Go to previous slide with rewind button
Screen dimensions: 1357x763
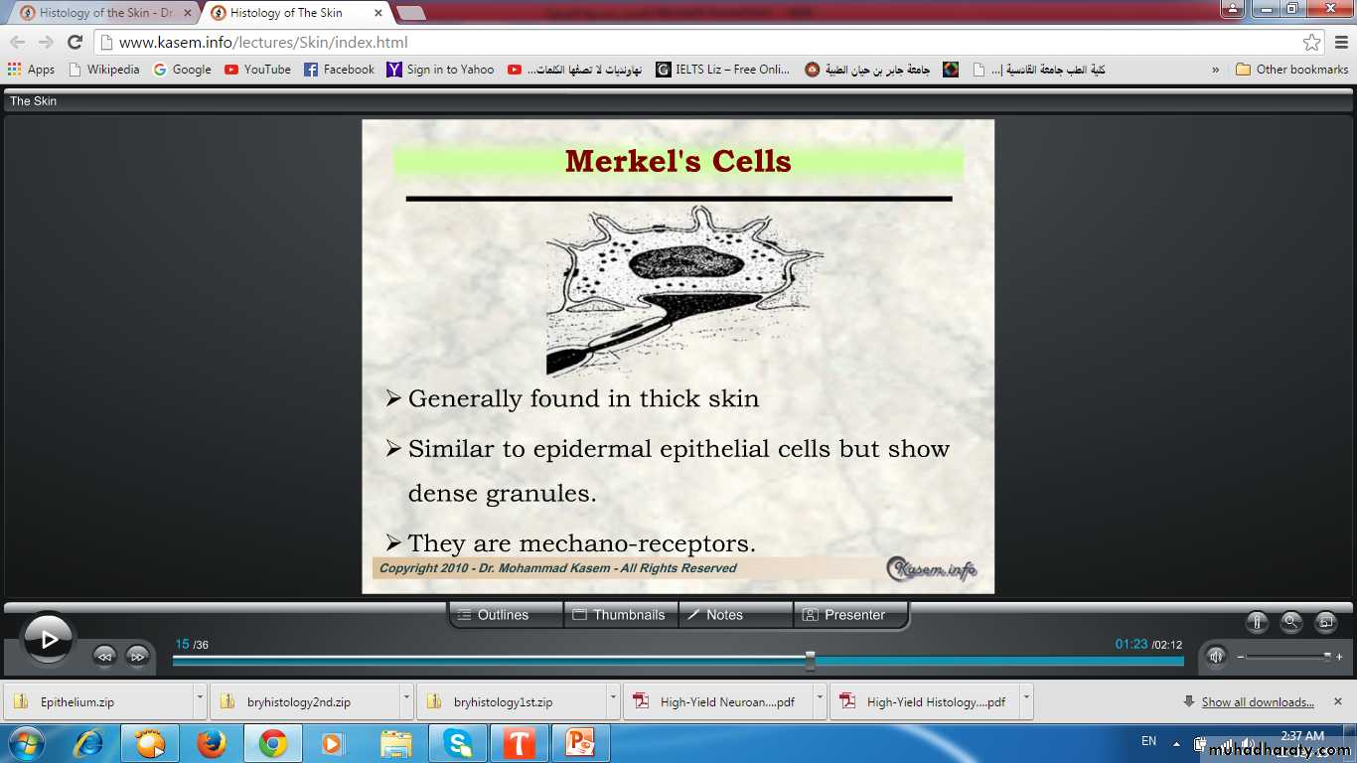click(x=105, y=656)
